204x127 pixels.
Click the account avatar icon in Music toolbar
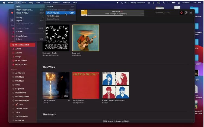181,13
